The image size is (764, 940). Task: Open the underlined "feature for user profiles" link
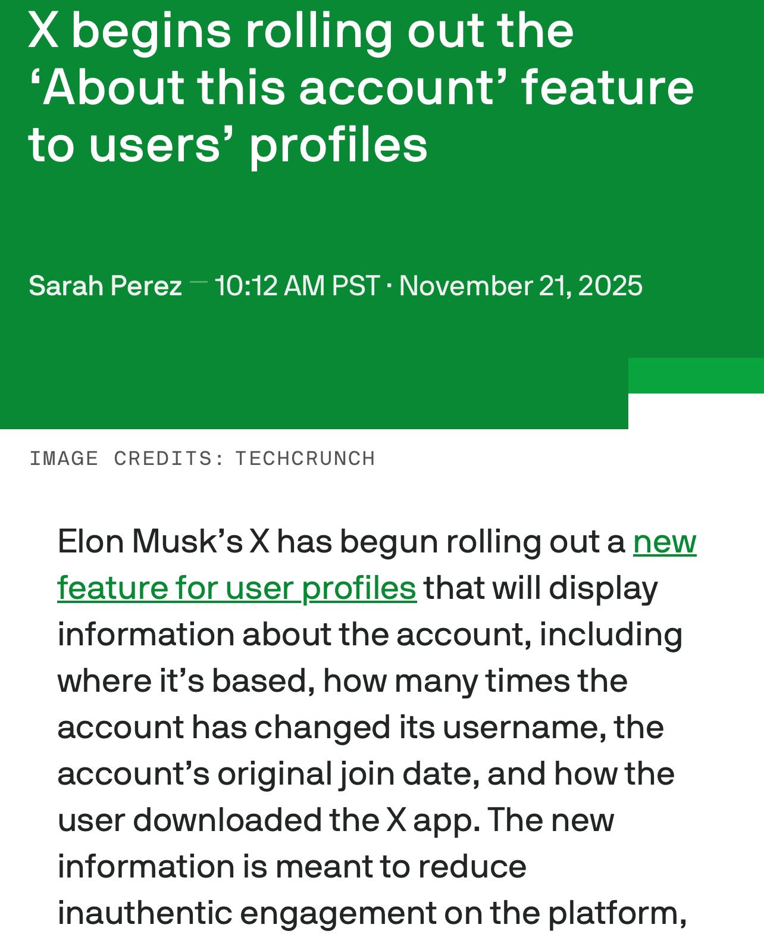click(237, 588)
